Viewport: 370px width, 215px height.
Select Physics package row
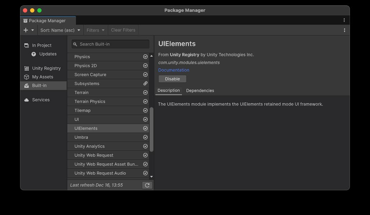pos(108,57)
